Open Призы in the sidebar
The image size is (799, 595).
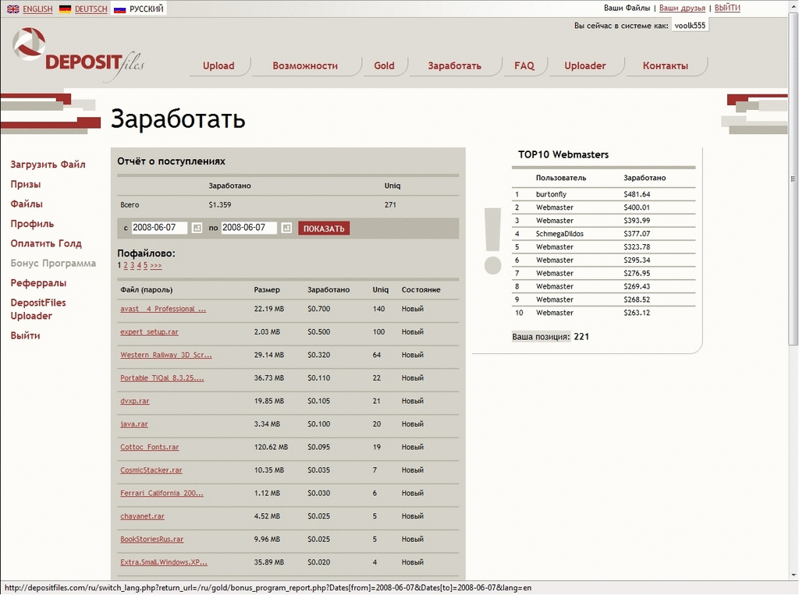click(26, 184)
